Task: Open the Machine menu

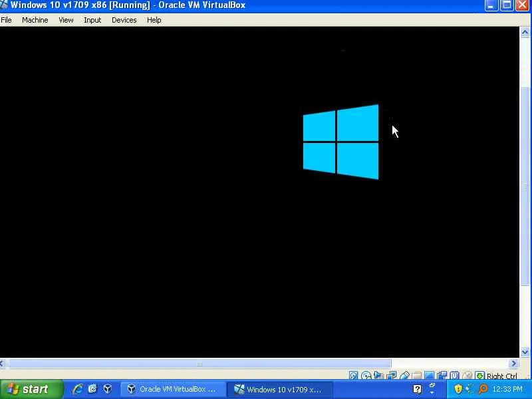Action: pos(35,20)
